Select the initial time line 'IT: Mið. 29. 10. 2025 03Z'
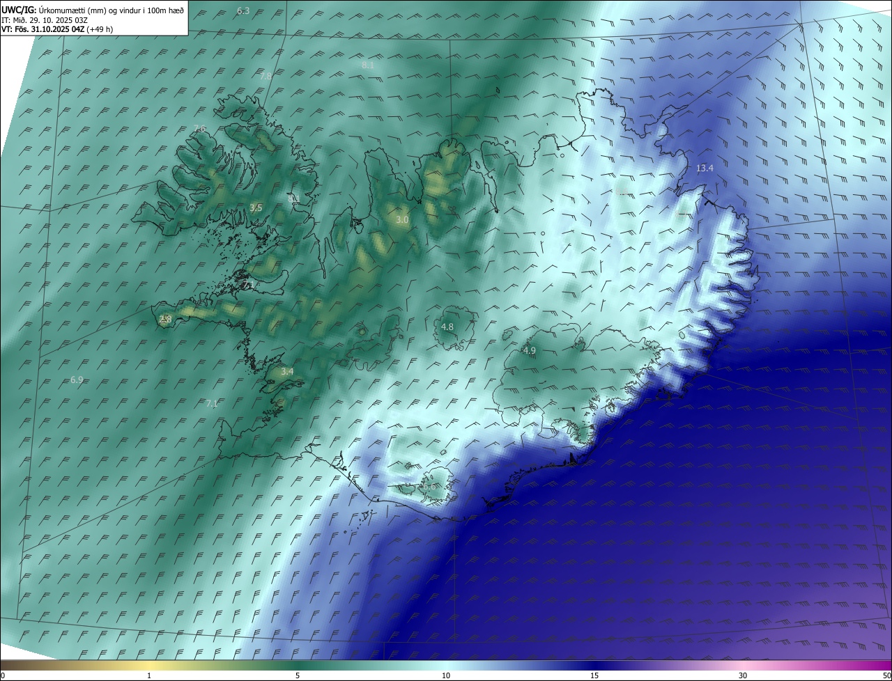Screen dimensions: 892x681 pyautogui.click(x=45, y=20)
